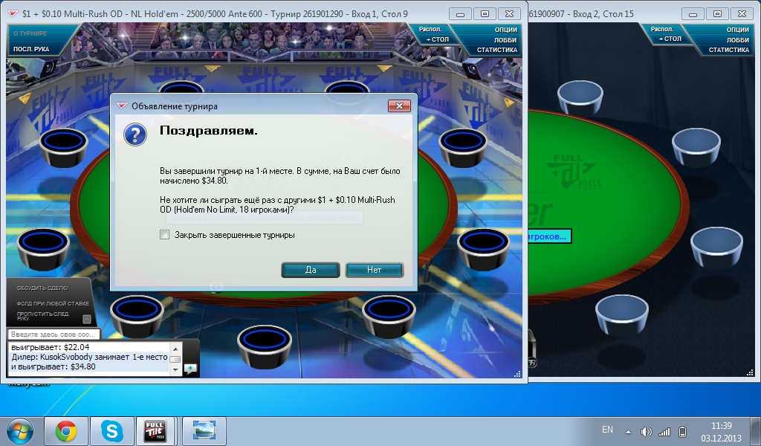The image size is (761, 446).
Task: Click chat line 'выигрывает: $22.04'
Action: click(50, 347)
